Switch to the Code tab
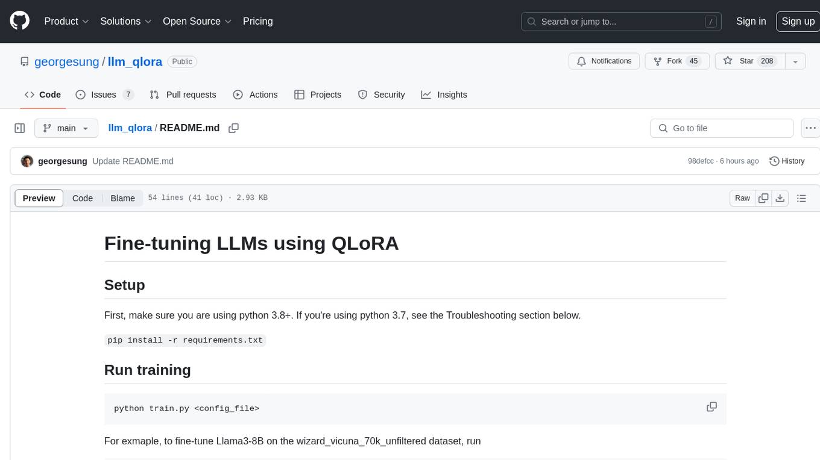Image resolution: width=820 pixels, height=460 pixels. 42,95
